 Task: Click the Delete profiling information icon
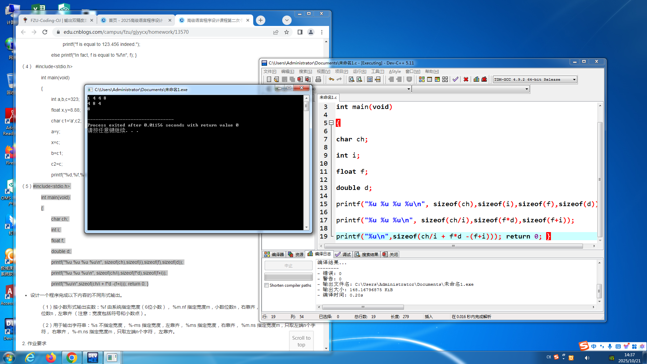484,79
